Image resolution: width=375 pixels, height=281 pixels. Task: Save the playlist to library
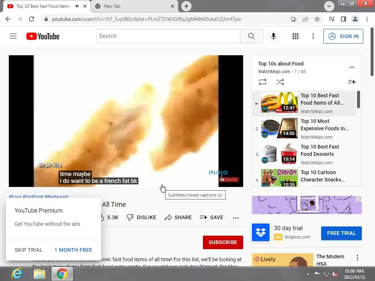(352, 82)
